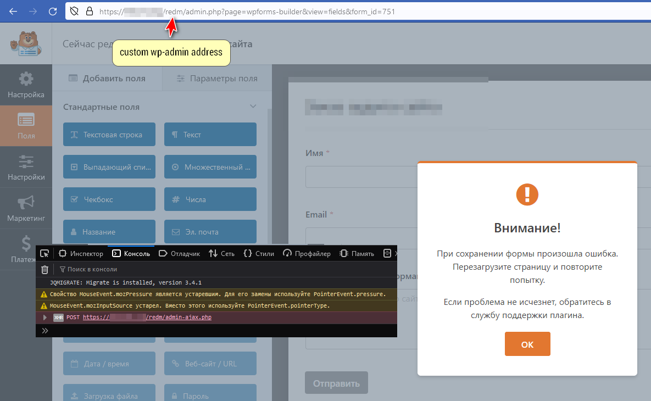Open the Настройки sliders section in sidebar
This screenshot has width=651, height=401.
click(26, 167)
